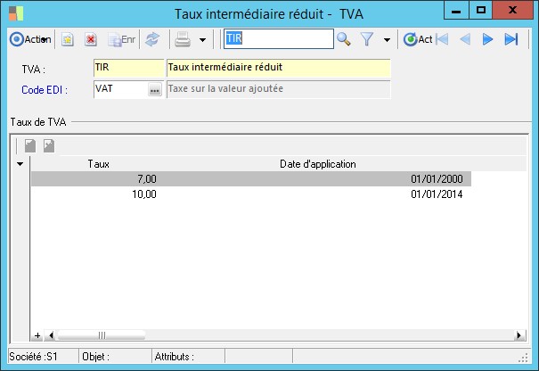
Task: Click the horizontal scrollbar thumb
Action: [102, 335]
